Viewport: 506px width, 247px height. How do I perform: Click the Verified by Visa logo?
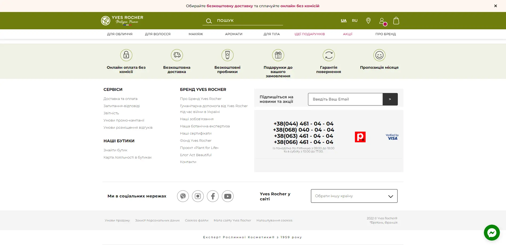(x=392, y=137)
